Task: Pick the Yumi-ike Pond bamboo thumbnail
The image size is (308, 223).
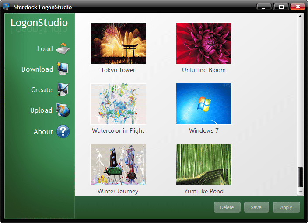Action: tap(204, 165)
